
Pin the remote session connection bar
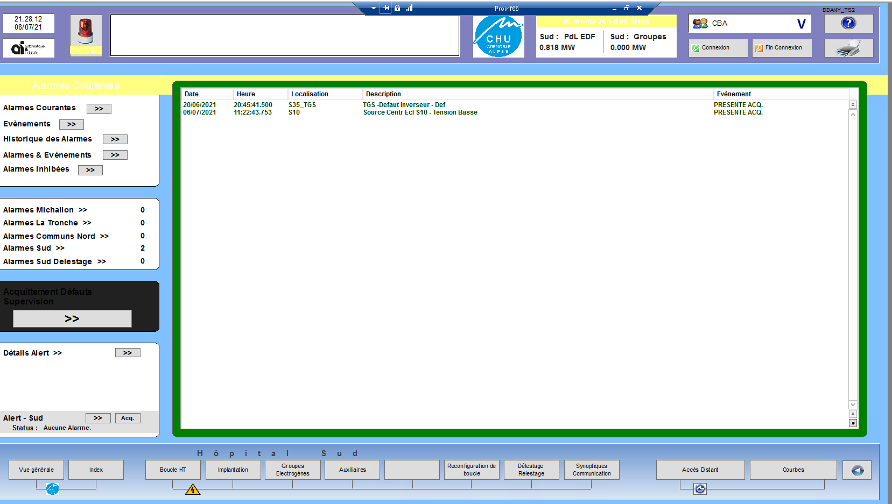point(385,8)
